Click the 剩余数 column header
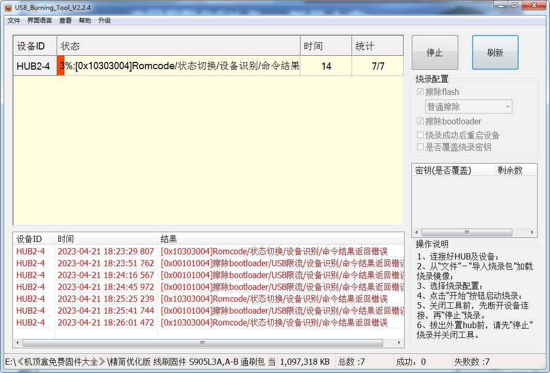This screenshot has height=373, width=550. tap(515, 170)
